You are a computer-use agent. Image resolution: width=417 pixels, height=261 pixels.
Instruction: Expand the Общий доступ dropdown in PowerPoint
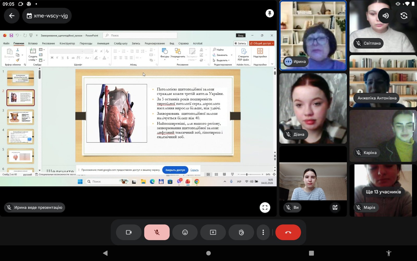point(273,43)
